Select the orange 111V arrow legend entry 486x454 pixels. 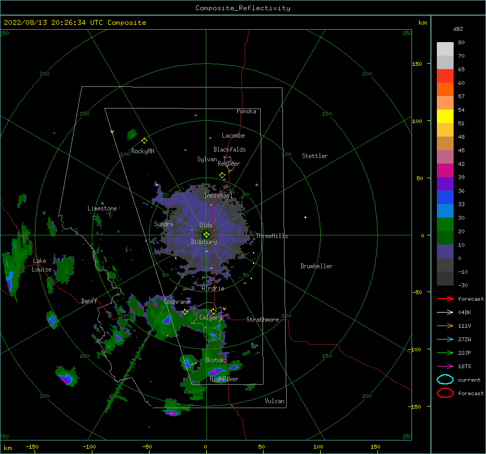click(x=445, y=326)
